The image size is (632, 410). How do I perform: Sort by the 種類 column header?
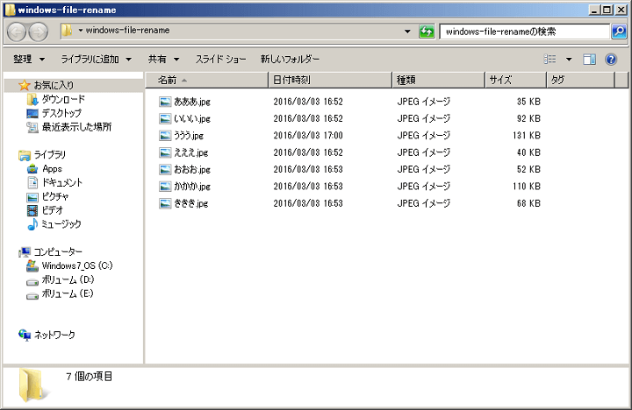[x=439, y=80]
